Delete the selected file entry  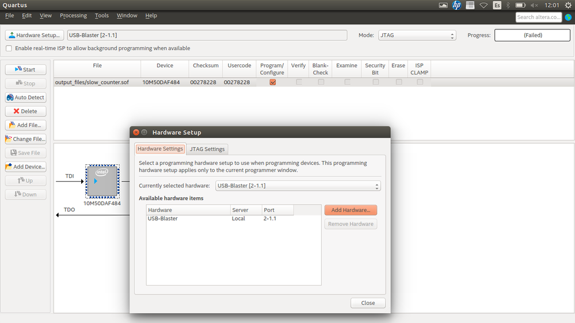26,111
